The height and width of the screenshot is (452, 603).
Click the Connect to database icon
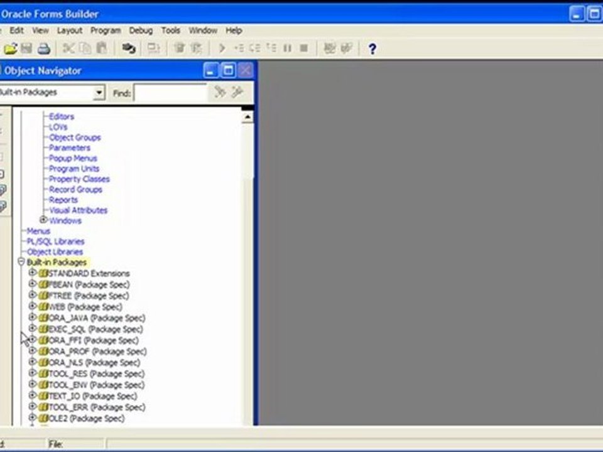click(x=129, y=48)
